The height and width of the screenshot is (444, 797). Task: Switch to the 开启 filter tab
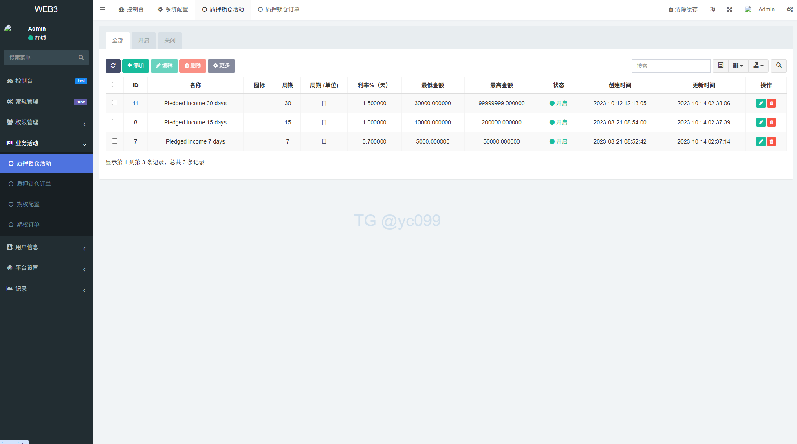tap(143, 40)
